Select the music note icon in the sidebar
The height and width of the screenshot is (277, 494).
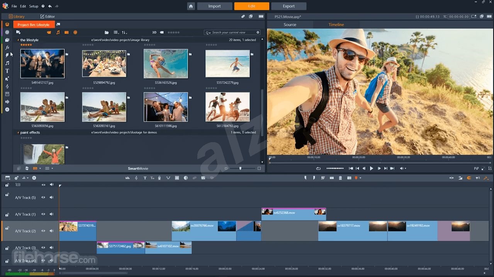[7, 63]
